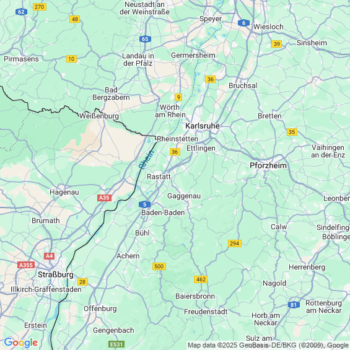Select the Straßburg city label

56,274
